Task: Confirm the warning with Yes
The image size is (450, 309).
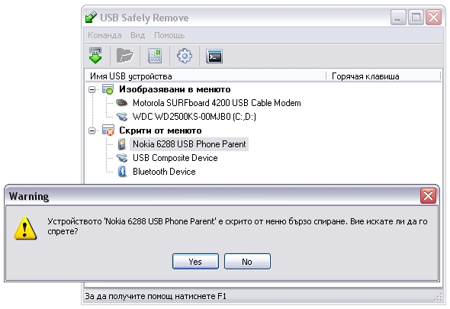Action: click(x=195, y=262)
